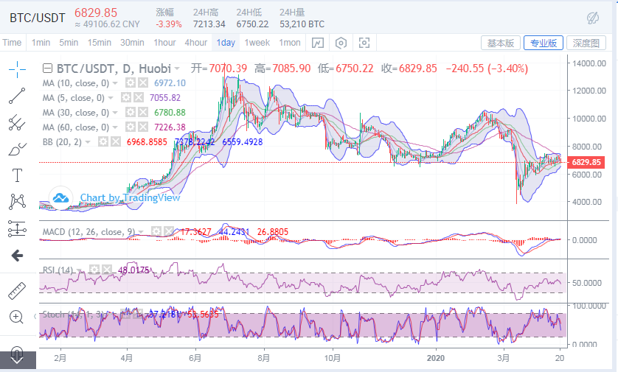Select the pitchfork drawing tool
Image resolution: width=618 pixels, height=372 pixels.
(17, 122)
